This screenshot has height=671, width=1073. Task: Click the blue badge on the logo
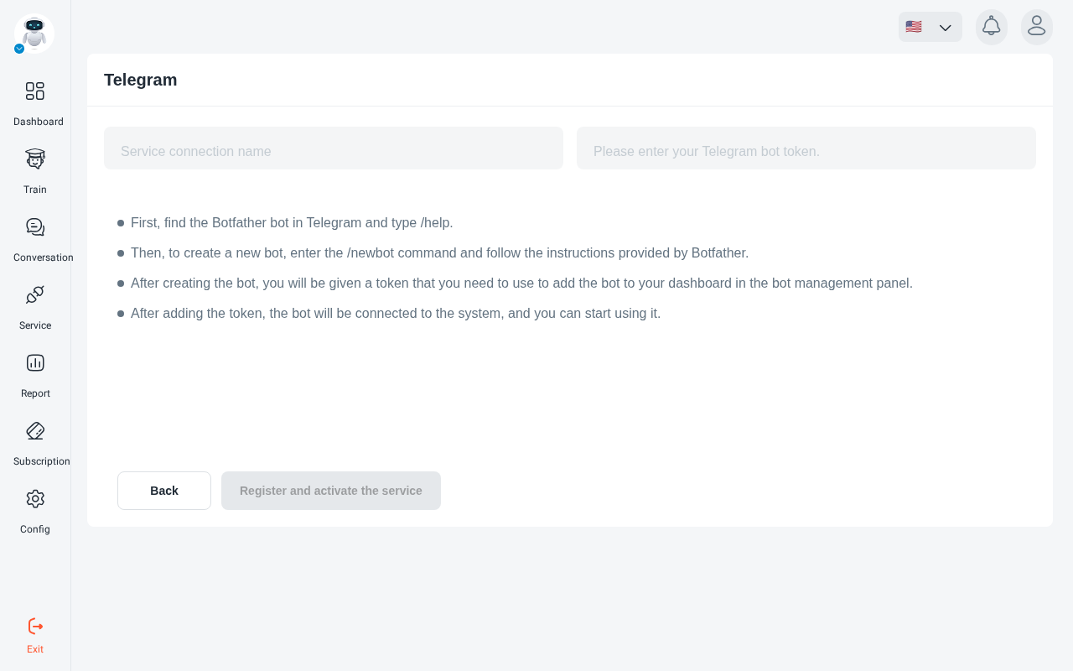coord(19,49)
